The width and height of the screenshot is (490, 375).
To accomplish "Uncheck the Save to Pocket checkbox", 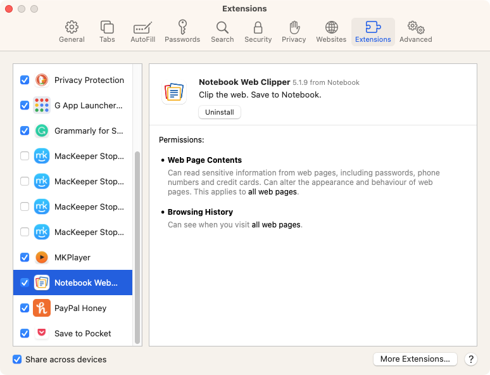I will 25,333.
